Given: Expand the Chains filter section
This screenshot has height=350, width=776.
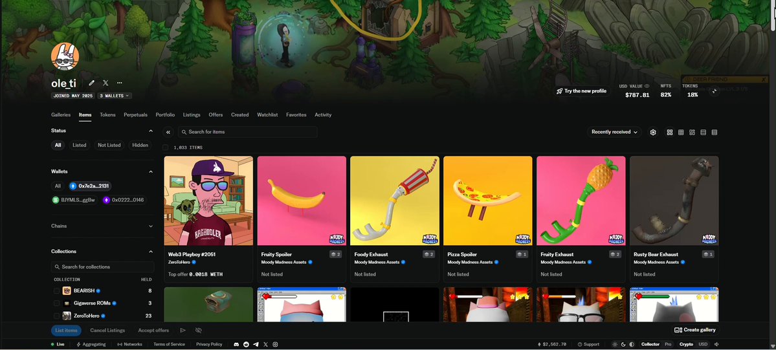Looking at the screenshot, I should (x=151, y=226).
